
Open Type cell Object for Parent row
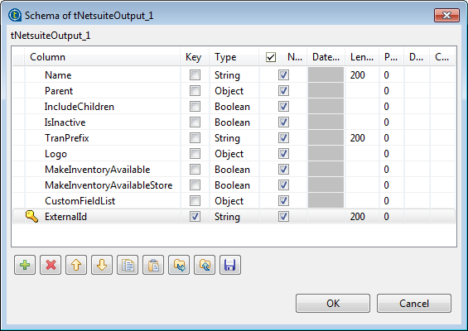(234, 91)
